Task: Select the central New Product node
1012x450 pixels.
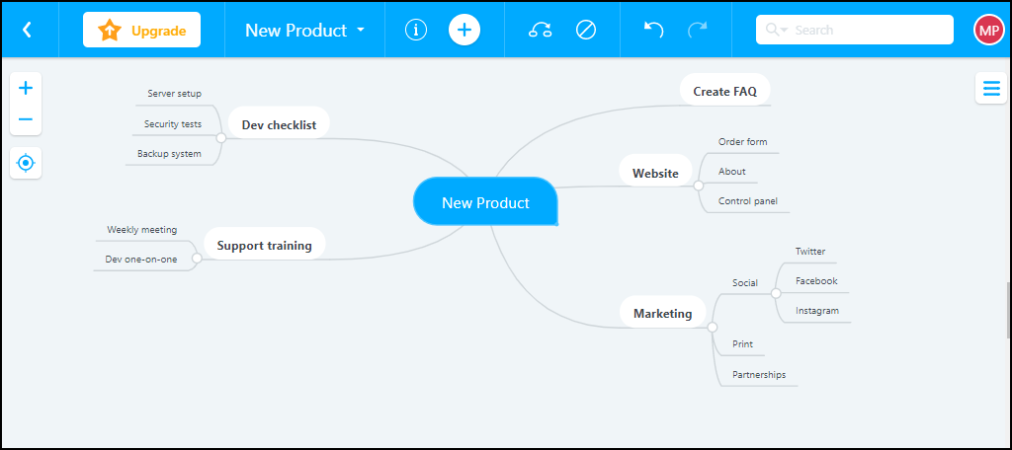Action: (485, 202)
